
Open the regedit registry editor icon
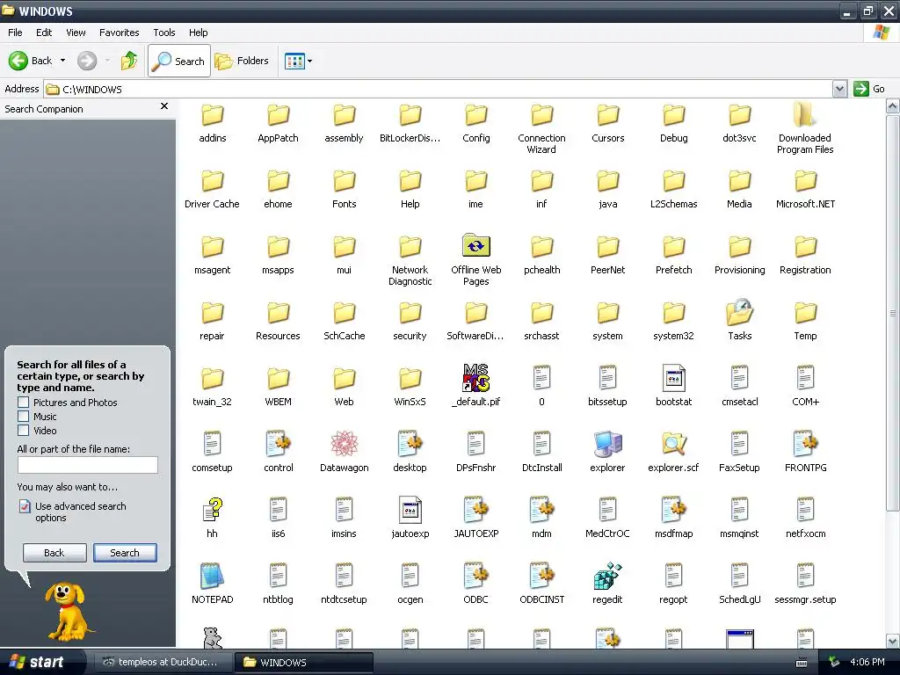coord(607,576)
